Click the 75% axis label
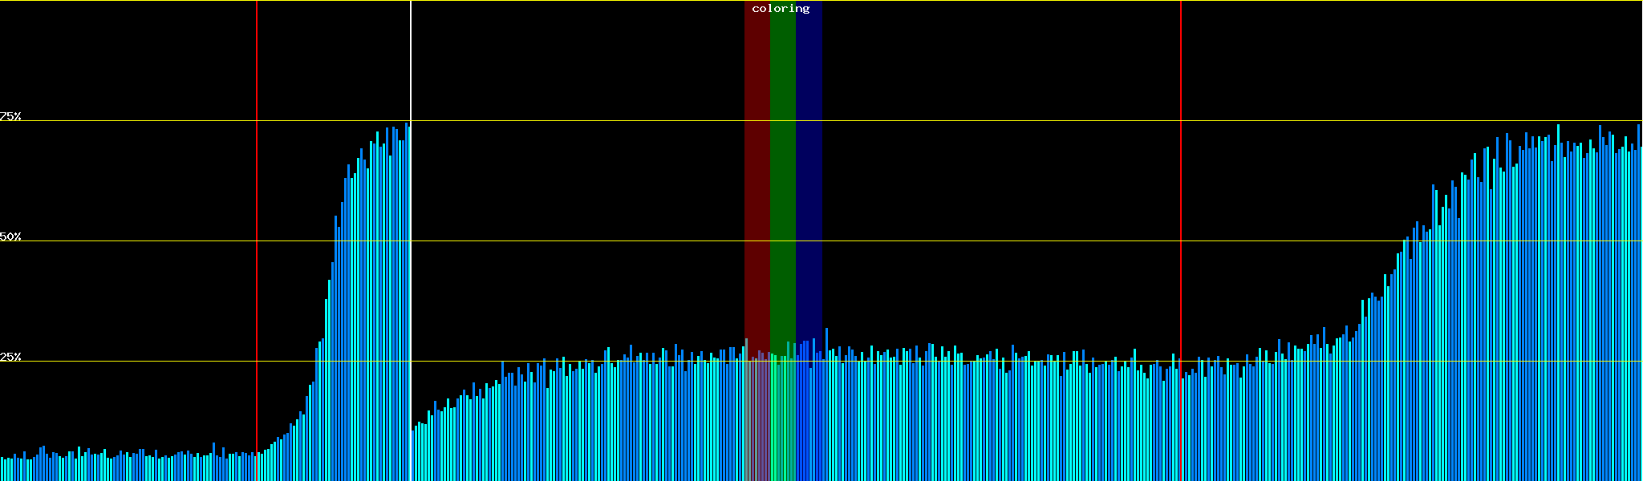The width and height of the screenshot is (1643, 481). pos(10,117)
